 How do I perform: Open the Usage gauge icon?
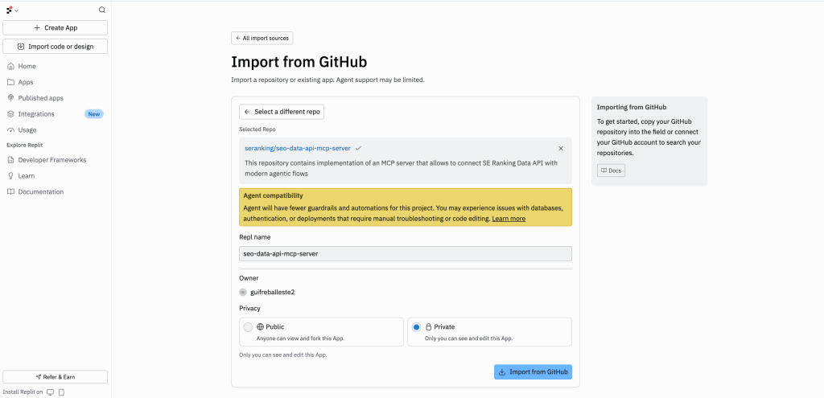[x=10, y=129]
